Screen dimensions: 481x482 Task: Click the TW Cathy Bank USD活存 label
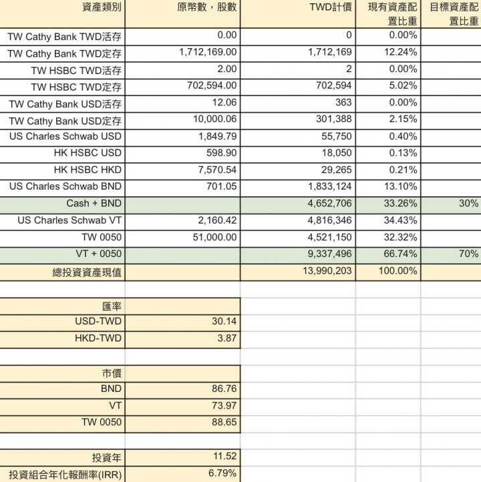(x=65, y=104)
